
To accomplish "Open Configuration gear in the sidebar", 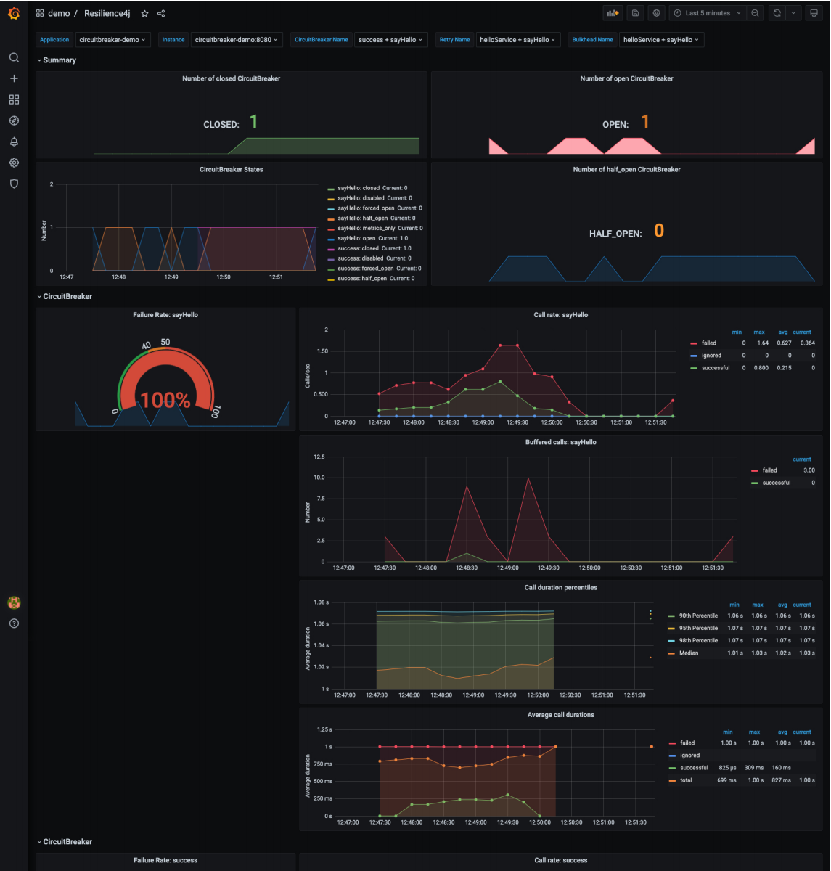I will click(x=14, y=163).
